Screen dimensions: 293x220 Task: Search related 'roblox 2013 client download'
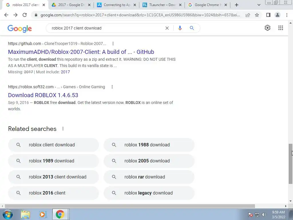point(54,177)
